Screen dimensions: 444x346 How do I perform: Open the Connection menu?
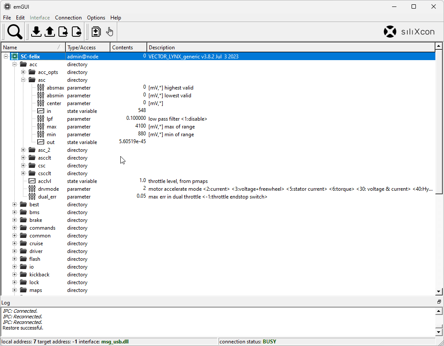pos(68,18)
